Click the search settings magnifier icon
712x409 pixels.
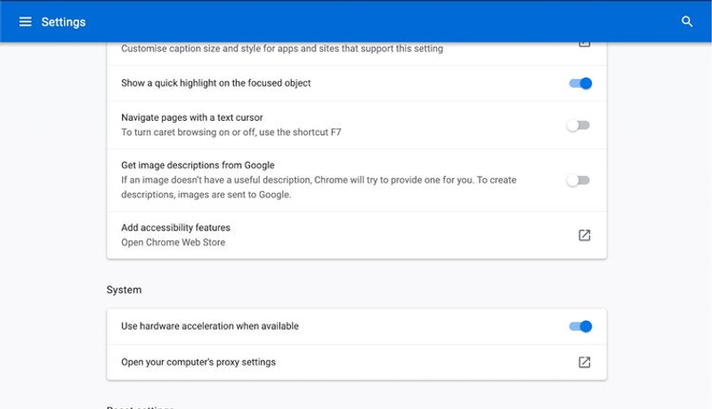(686, 21)
